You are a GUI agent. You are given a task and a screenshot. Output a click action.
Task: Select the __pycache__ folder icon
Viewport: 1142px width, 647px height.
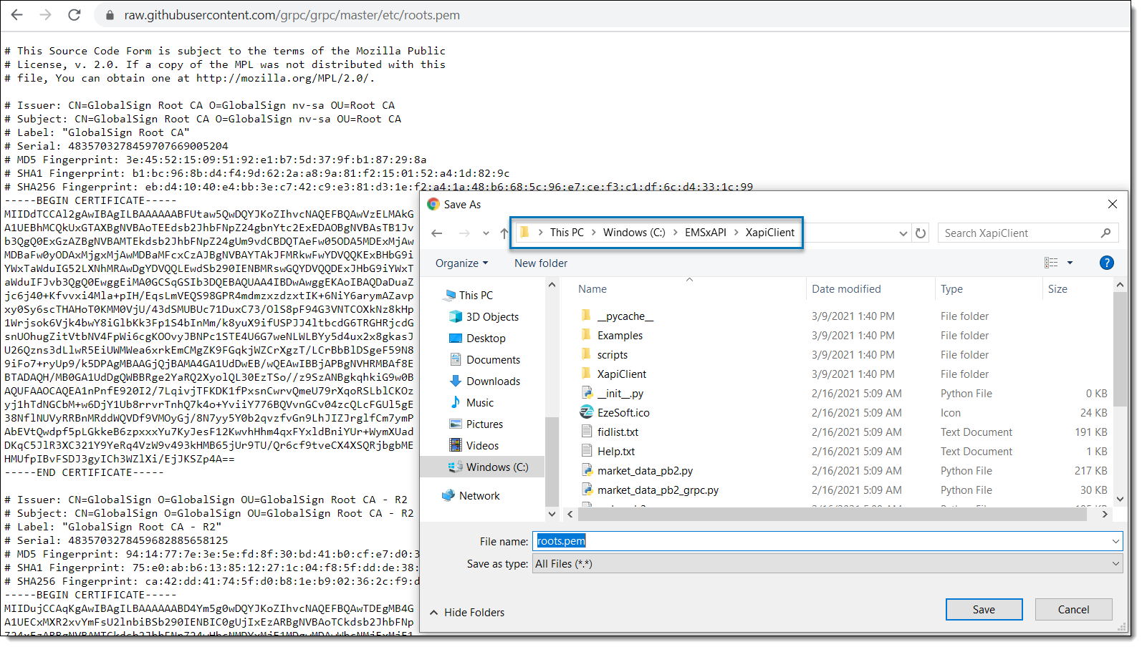pos(586,316)
